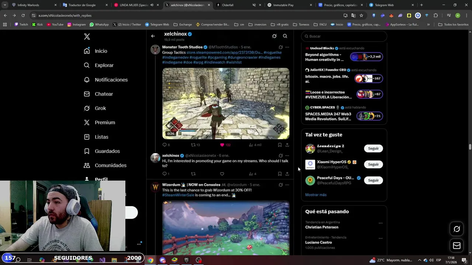Image resolution: width=472 pixels, height=265 pixels.
Task: Reply to the Monster Tooth Studios post
Action: tap(166, 145)
